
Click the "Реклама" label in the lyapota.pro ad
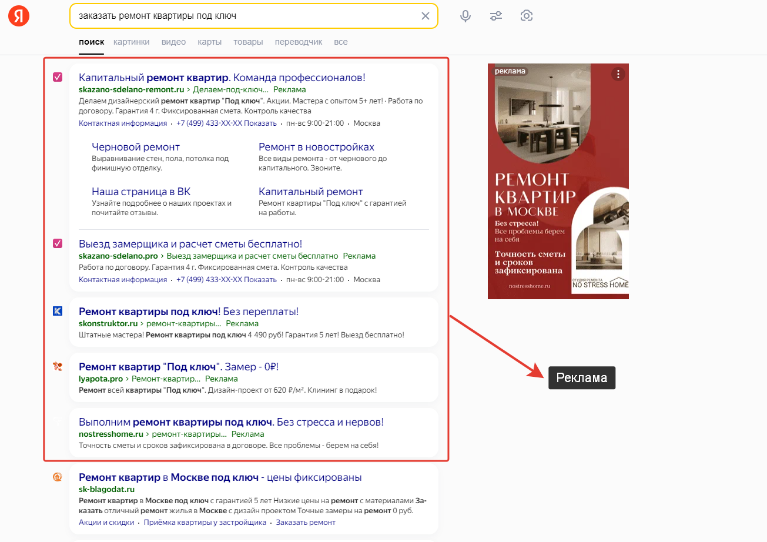tap(222, 379)
